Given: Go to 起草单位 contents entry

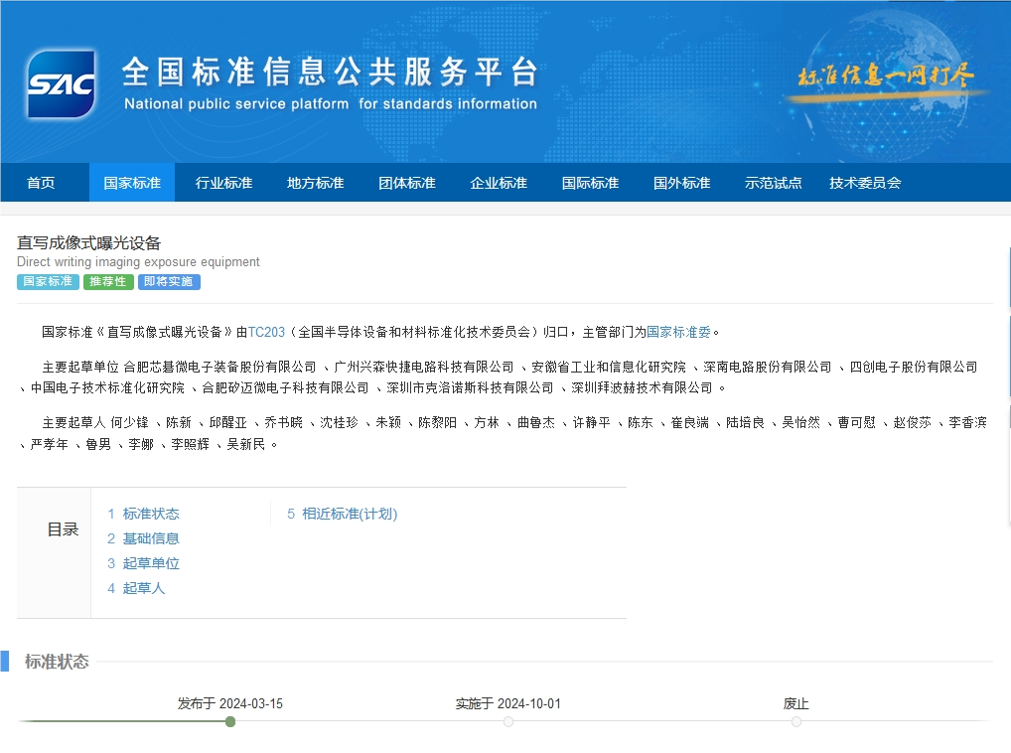Looking at the screenshot, I should (151, 563).
